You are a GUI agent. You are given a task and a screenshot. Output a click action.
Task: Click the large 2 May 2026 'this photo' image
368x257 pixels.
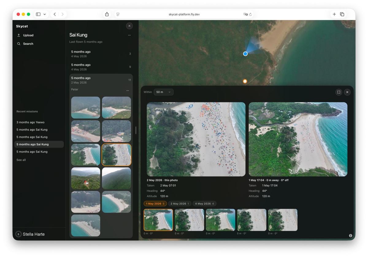click(x=196, y=139)
